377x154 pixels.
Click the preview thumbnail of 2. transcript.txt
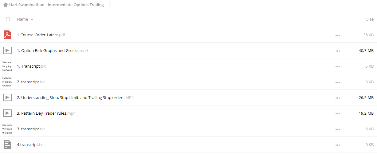tap(7, 82)
